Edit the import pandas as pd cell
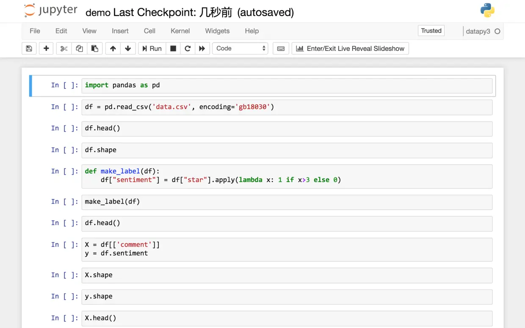The image size is (525, 328). 287,85
